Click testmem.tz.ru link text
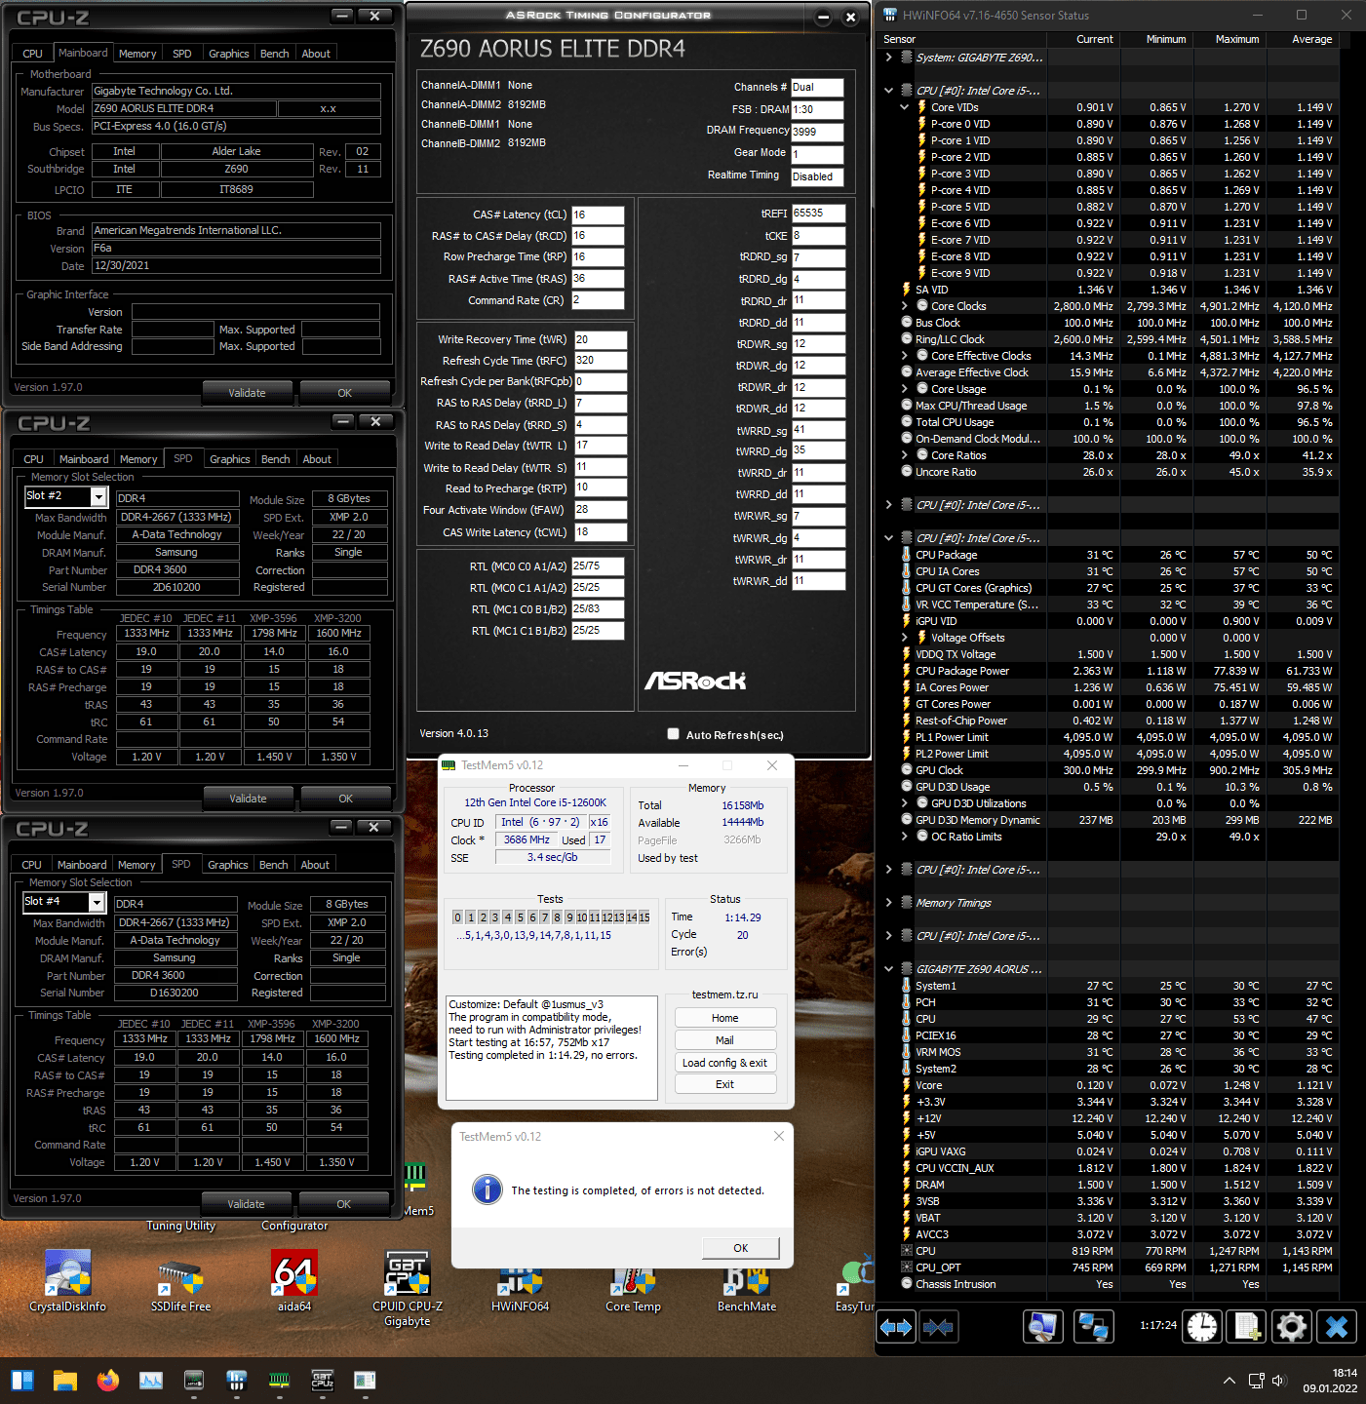1366x1404 pixels. pos(724,994)
